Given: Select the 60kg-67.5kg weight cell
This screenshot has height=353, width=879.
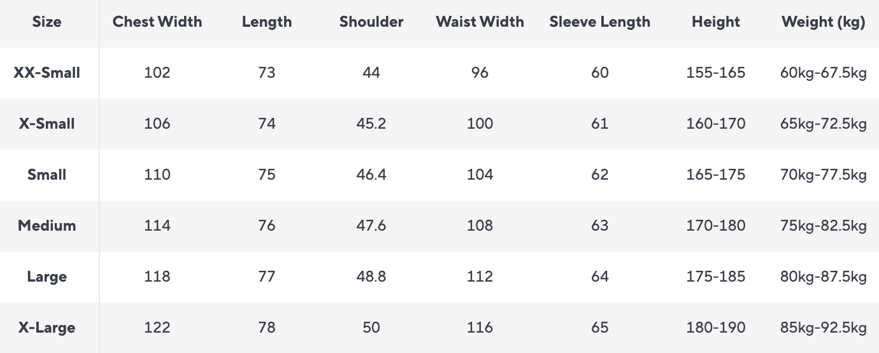Looking at the screenshot, I should pyautogui.click(x=823, y=73).
